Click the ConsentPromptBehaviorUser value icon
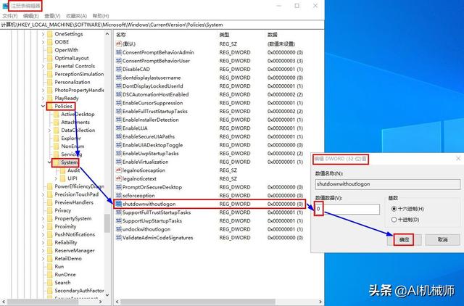This screenshot has width=464, height=306. tap(119, 61)
